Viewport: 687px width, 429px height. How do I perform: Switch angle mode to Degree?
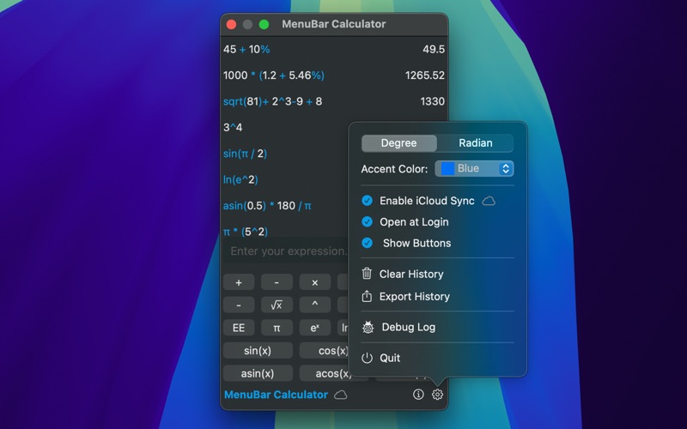click(x=398, y=143)
